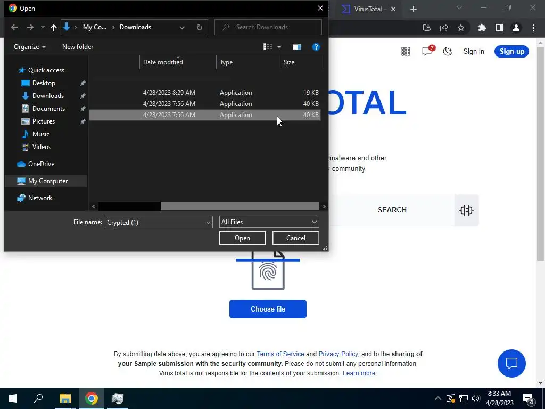
Task: Click Sign in on VirusTotal
Action: point(473,52)
